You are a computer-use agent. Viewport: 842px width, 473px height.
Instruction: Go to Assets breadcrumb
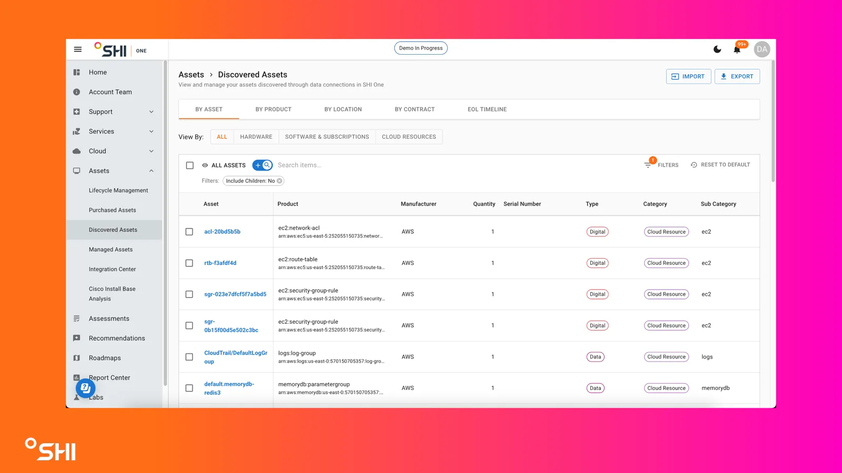pos(191,75)
